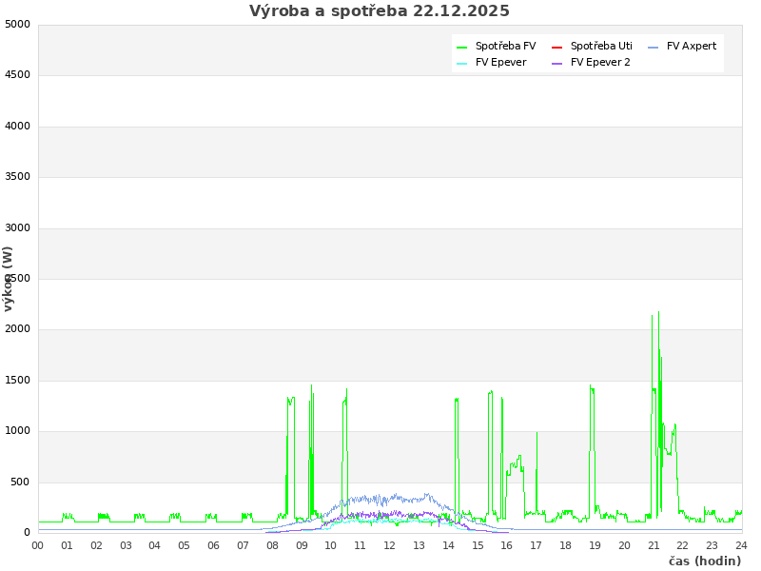The width and height of the screenshot is (761, 571).
Task: Click the red Spotřeba Uti legend swatch
Action: pyautogui.click(x=556, y=47)
